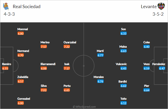The height and width of the screenshot is (109, 168).
Task: Click the Levante 3-5-2 formation label
Action: click(x=158, y=14)
